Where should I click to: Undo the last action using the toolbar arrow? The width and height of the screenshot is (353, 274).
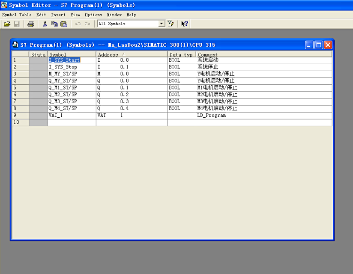pyautogui.click(x=78, y=24)
